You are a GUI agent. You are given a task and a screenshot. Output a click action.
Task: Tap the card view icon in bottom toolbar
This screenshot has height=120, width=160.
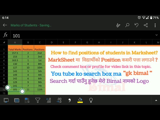tap(17, 100)
